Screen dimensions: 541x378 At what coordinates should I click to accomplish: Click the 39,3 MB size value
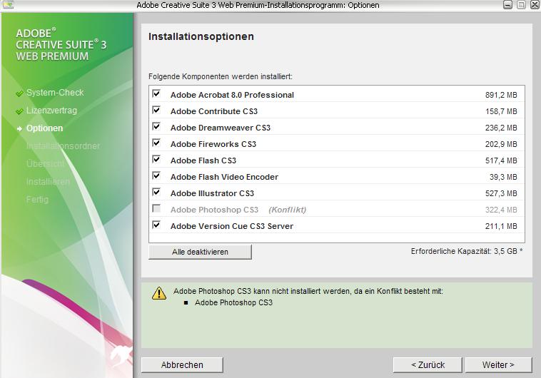click(503, 177)
